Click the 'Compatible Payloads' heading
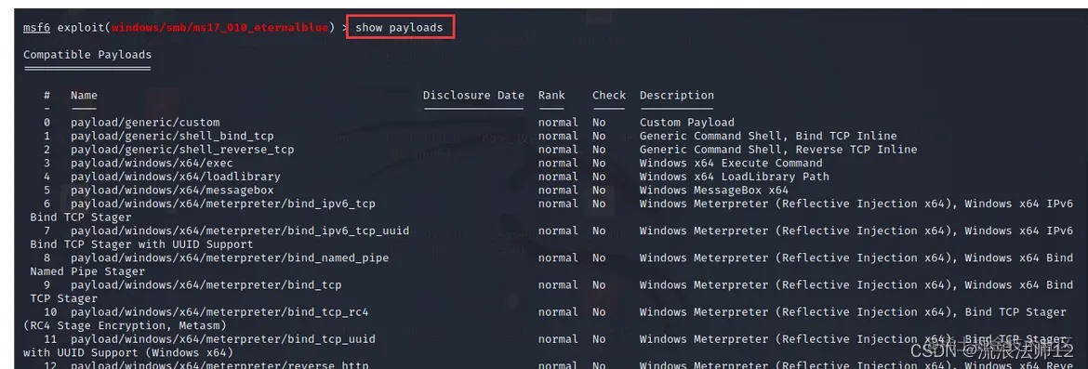Viewport: 1088px width, 369px height. click(x=87, y=55)
